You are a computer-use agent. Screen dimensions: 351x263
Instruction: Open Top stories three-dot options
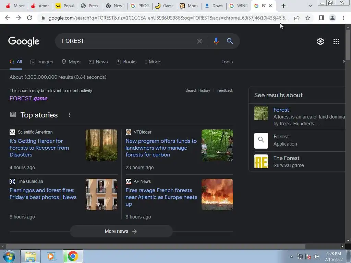70,115
